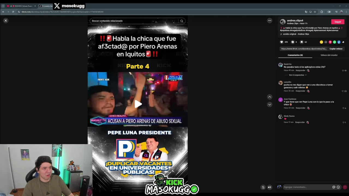Open the #pepeluna hashtag
Image resolution: width=349 pixels, height=196 pixels.
pos(285,30)
